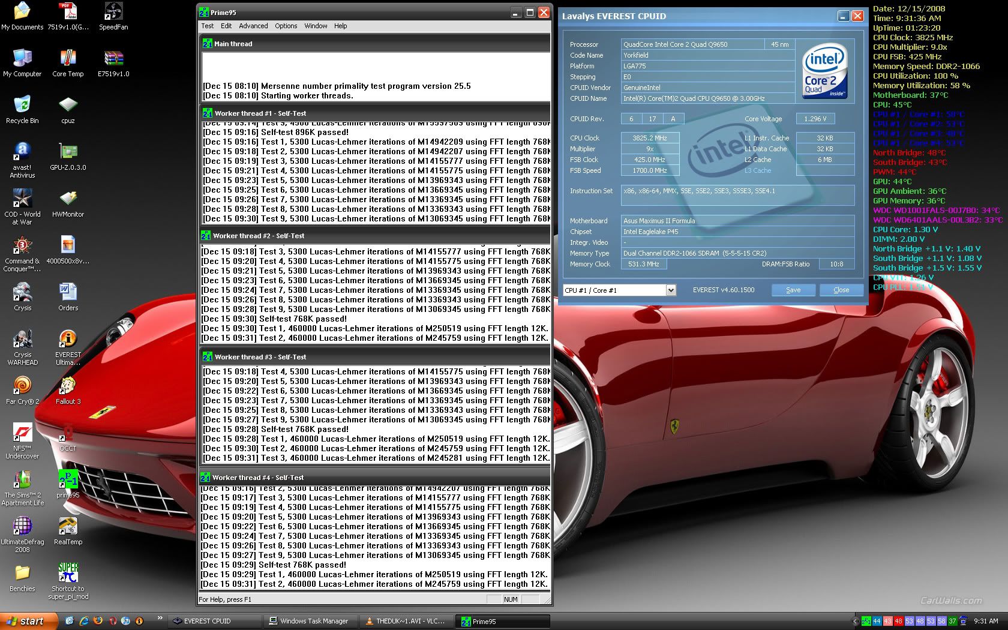The image size is (1008, 630).
Task: Launch the Fallout 3 shortcut
Action: click(x=68, y=391)
